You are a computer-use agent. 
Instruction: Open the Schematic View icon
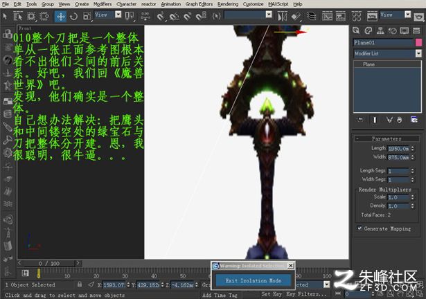(x=340, y=17)
